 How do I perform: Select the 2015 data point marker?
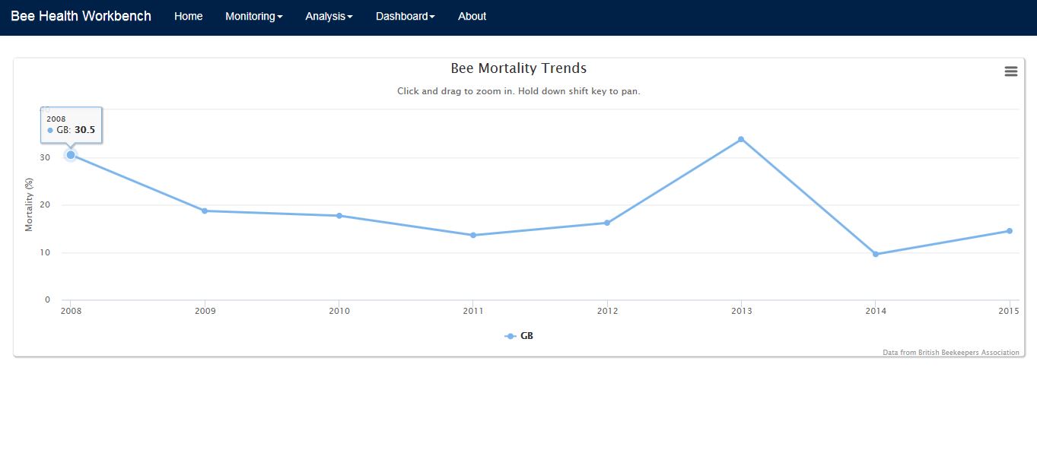1009,231
